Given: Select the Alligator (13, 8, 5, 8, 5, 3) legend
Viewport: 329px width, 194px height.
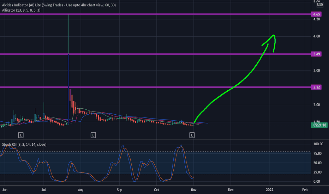Looking at the screenshot, I should click(x=21, y=10).
